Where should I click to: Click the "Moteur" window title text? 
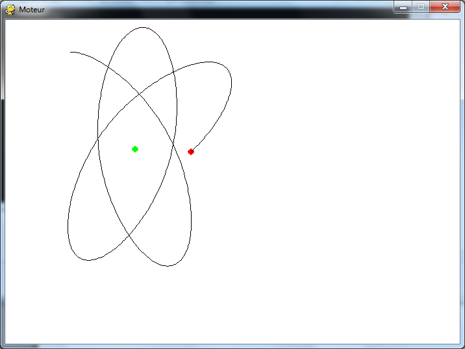tap(32, 10)
